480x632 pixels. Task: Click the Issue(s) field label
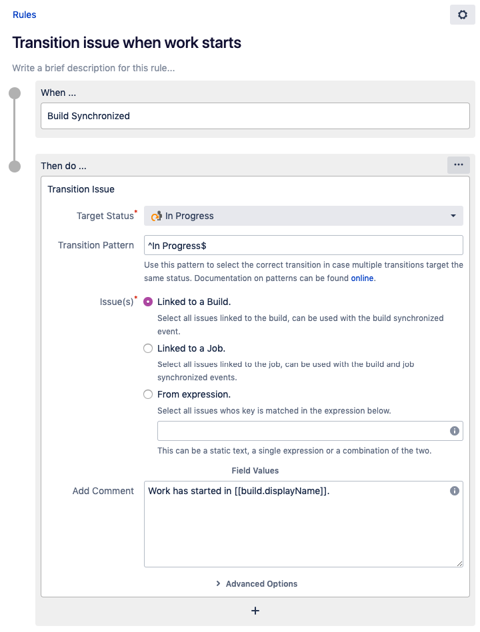[117, 302]
